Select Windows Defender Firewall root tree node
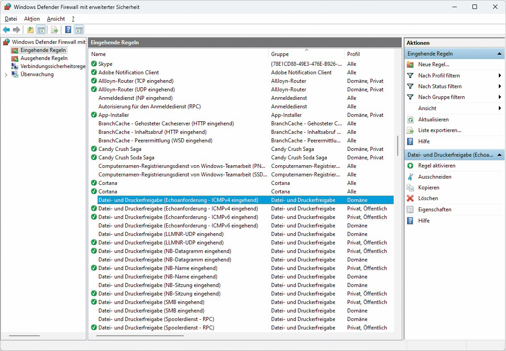The height and width of the screenshot is (351, 506). 48,42
